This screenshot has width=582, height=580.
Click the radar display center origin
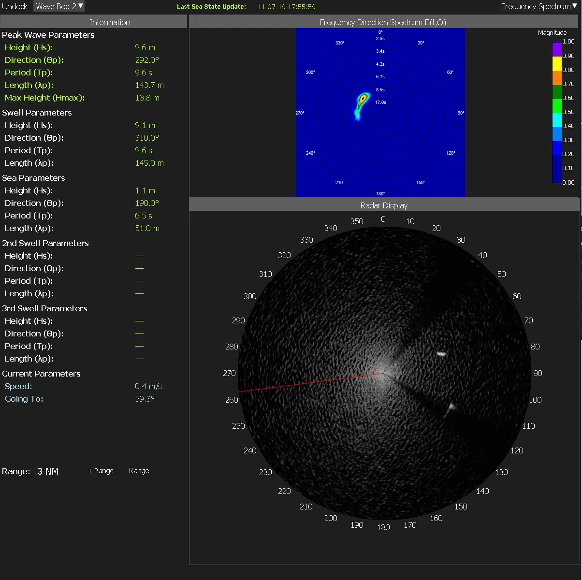coord(384,373)
